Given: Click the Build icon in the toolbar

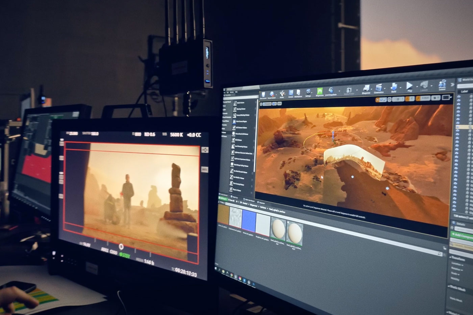Looking at the screenshot, I should [394, 87].
